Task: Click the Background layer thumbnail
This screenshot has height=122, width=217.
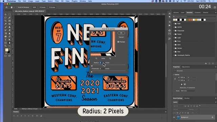Action: click(x=178, y=117)
